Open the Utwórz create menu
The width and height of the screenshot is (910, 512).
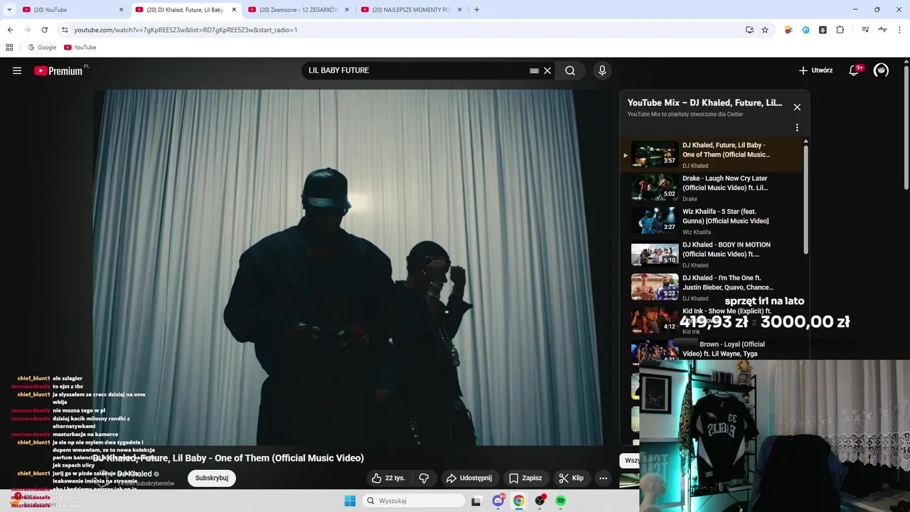(x=815, y=70)
